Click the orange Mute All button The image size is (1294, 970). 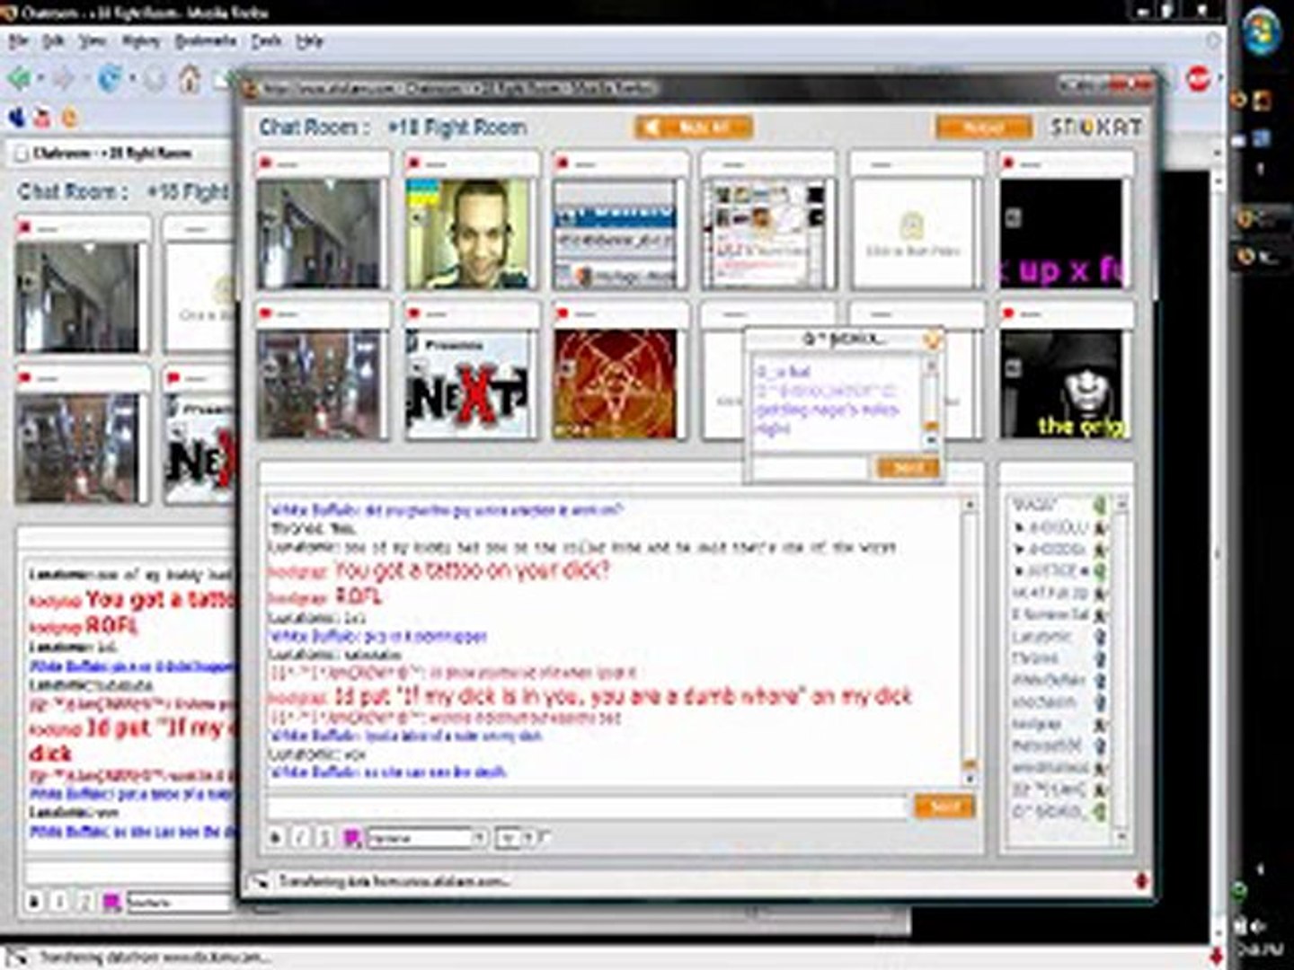pos(694,128)
